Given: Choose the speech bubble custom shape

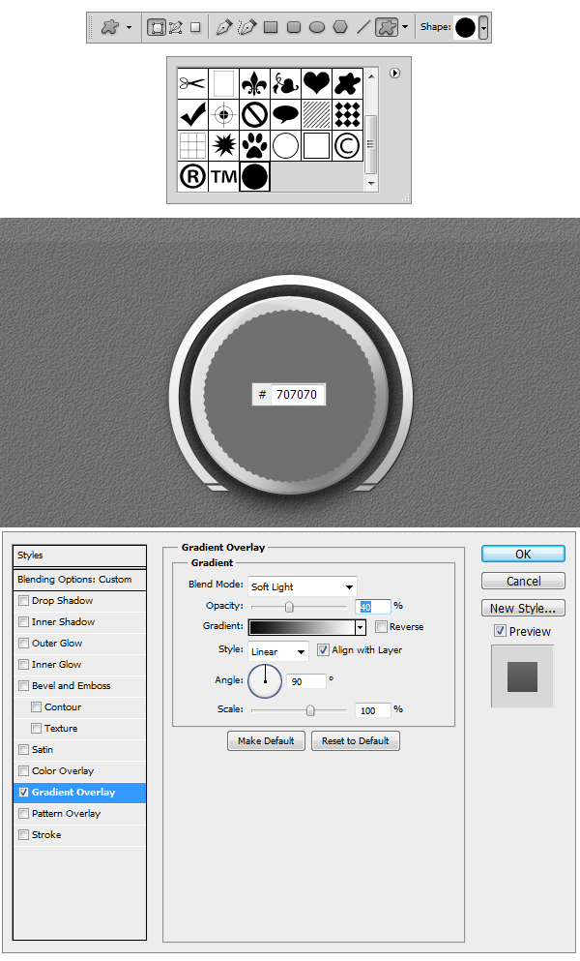Looking at the screenshot, I should 286,114.
